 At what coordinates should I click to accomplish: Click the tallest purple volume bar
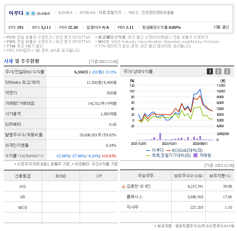click(x=160, y=136)
